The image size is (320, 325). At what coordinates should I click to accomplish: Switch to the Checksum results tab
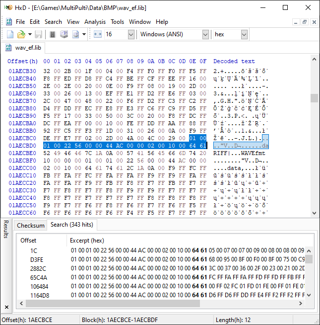31,225
